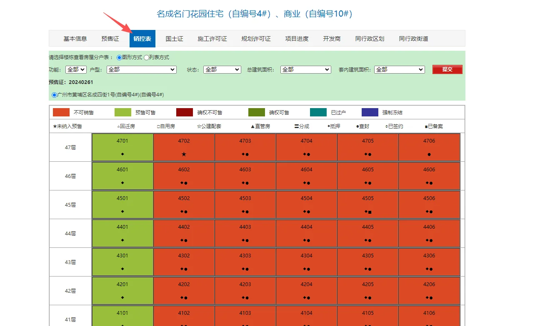Image resolution: width=555 pixels, height=326 pixels.
Task: Go to the 施工许可证 tab
Action: click(212, 39)
